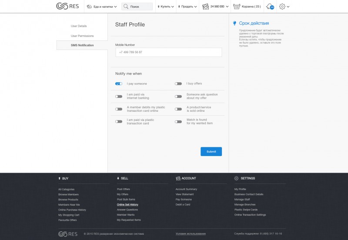348x240 pixels.
Task: Click the Submit button
Action: point(211,151)
